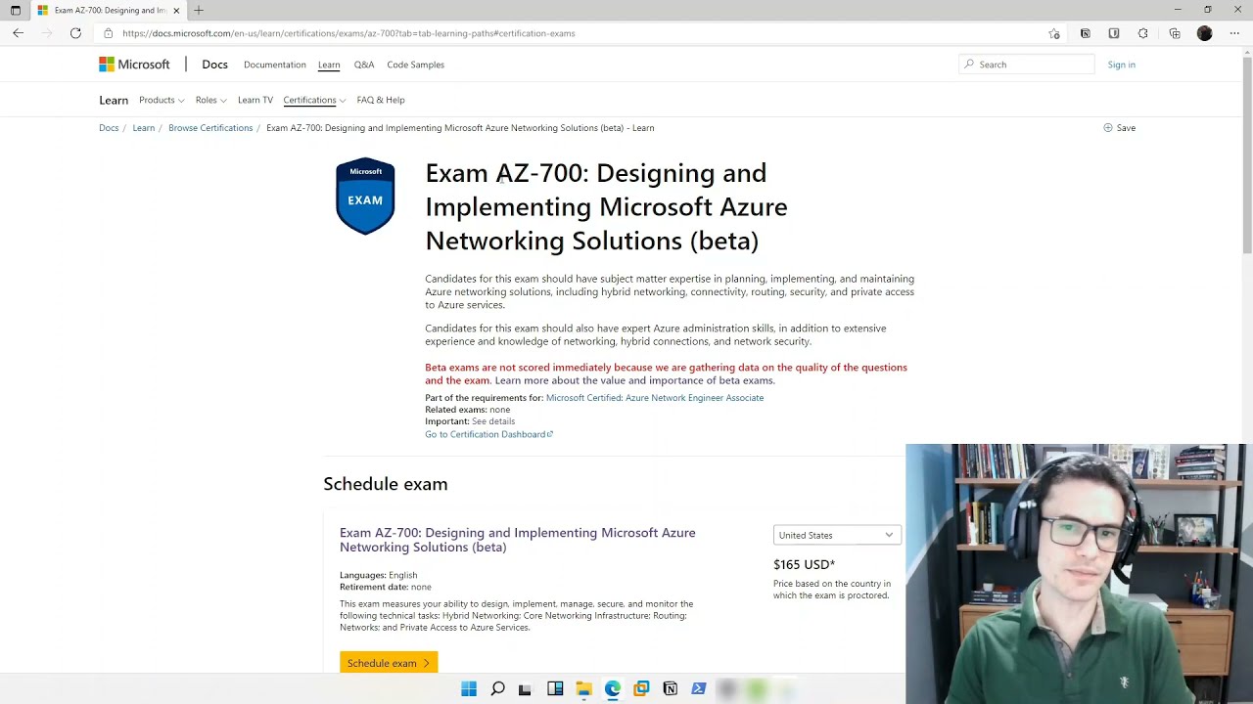Open Learn TV

click(255, 100)
